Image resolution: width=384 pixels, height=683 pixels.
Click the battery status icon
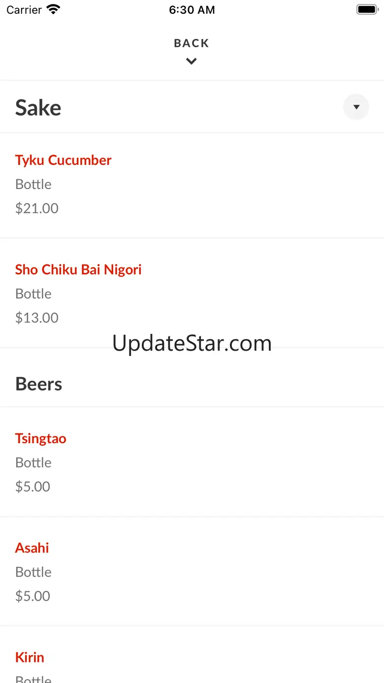367,9
